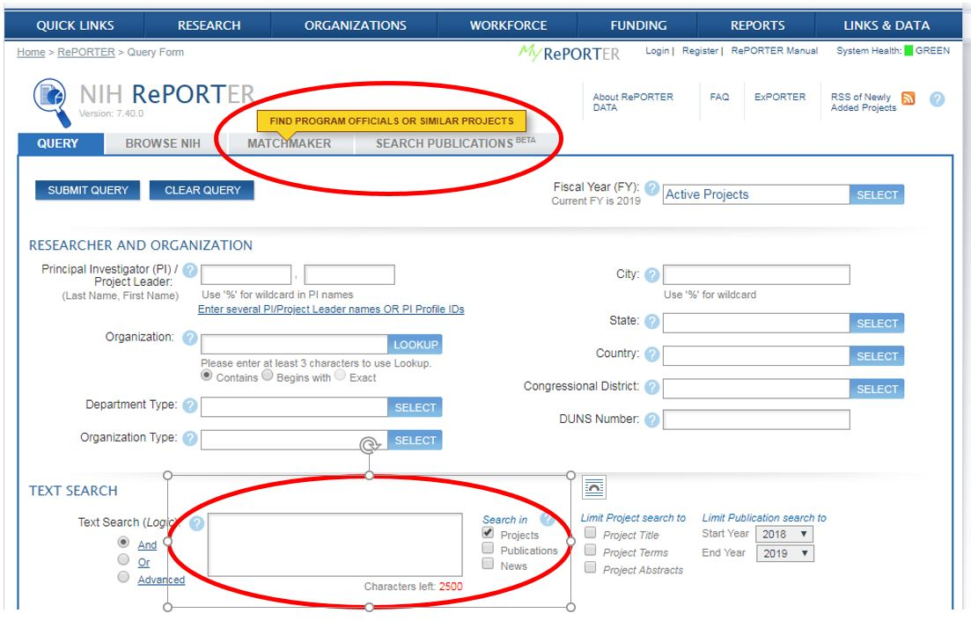Image resolution: width=971 pixels, height=635 pixels.
Task: Open the Start Year dropdown
Action: (x=784, y=534)
